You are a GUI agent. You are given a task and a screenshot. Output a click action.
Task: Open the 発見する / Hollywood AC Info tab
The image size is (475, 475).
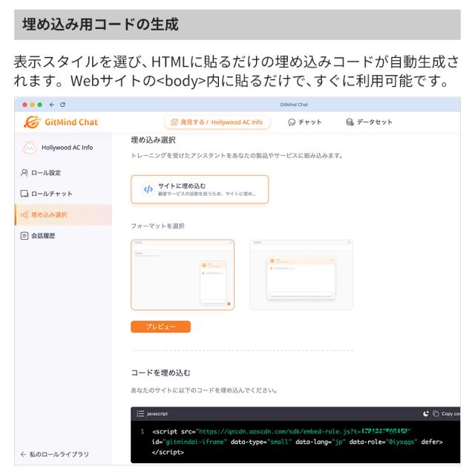217,122
